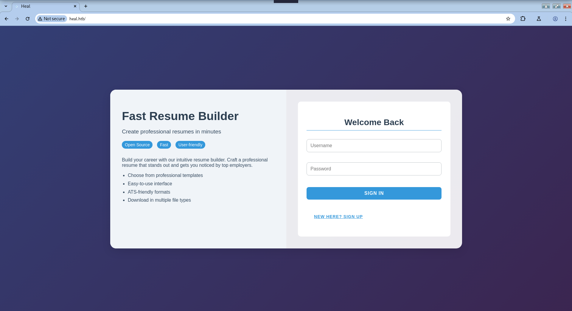Screen dimensions: 572x311
Task: Click the Heal favicon on the tab
Action: (x=16, y=6)
